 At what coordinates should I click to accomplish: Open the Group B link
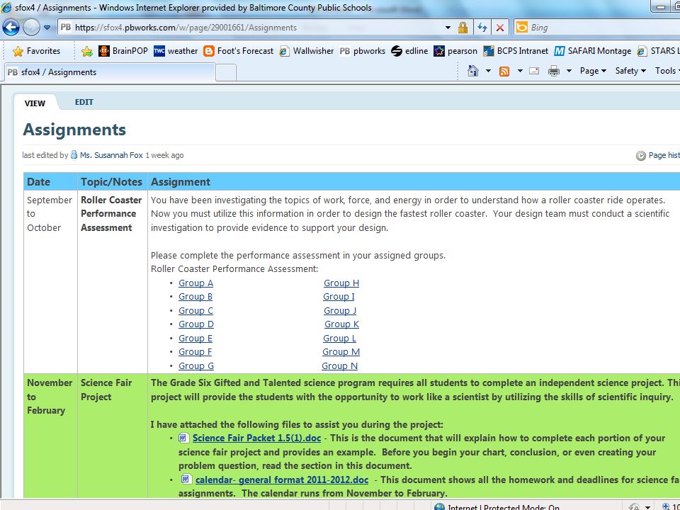pyautogui.click(x=195, y=297)
